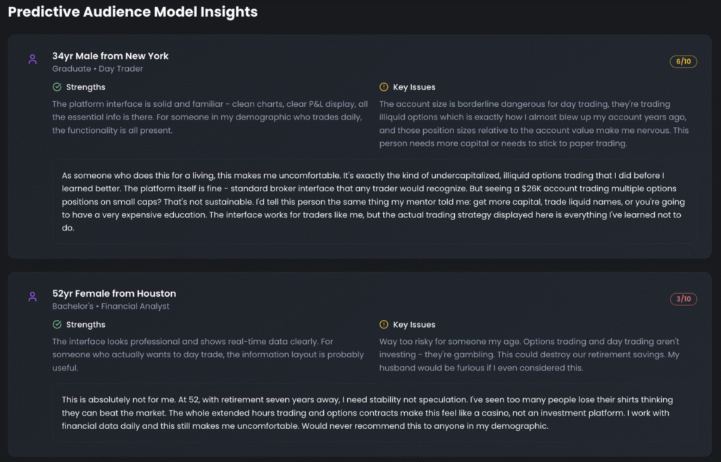Click the Predictive Audience Model Insights heading
721x462 pixels.
click(133, 12)
